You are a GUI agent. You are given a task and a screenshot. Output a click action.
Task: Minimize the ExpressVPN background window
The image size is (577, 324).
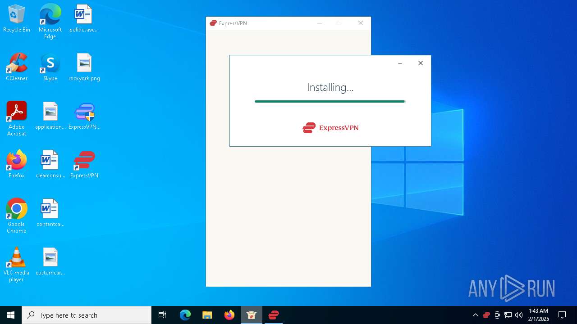(320, 23)
